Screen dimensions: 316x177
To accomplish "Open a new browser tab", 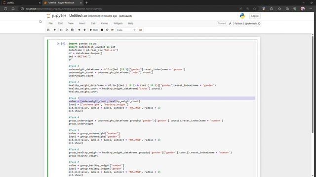I will point(87,3).
